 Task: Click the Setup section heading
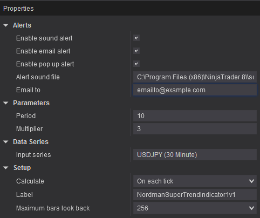pos(22,168)
